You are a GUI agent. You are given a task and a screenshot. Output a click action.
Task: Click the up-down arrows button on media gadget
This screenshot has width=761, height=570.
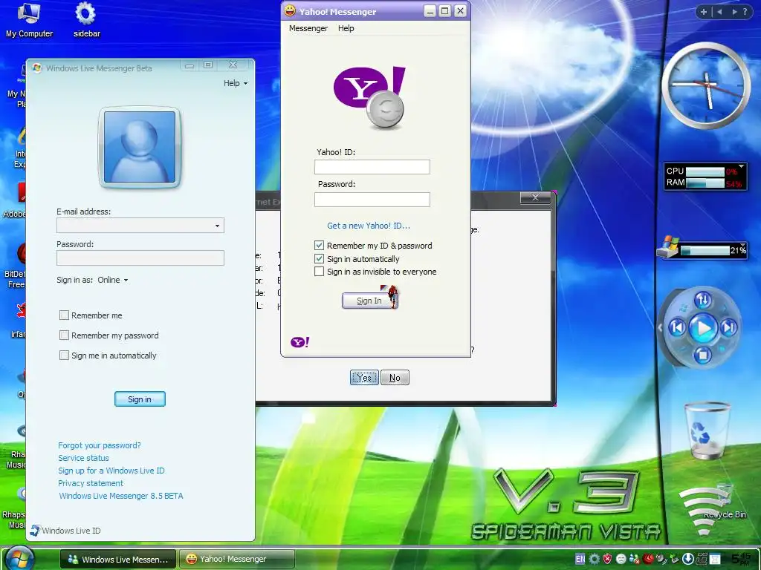(703, 300)
